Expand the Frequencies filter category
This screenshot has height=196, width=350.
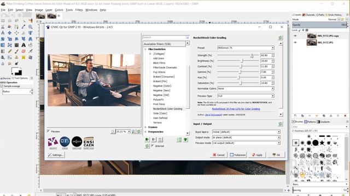click(x=145, y=132)
